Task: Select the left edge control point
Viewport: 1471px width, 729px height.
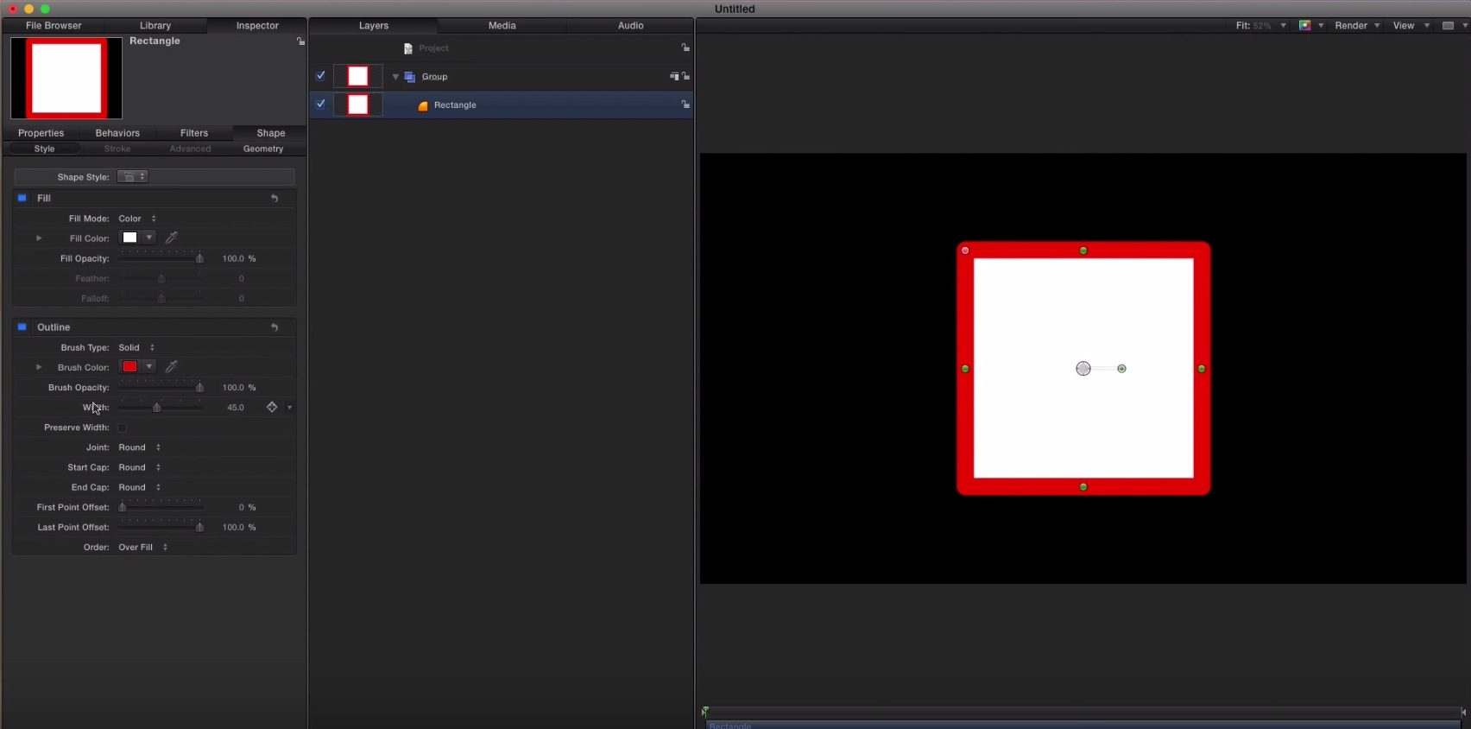Action: pyautogui.click(x=965, y=369)
